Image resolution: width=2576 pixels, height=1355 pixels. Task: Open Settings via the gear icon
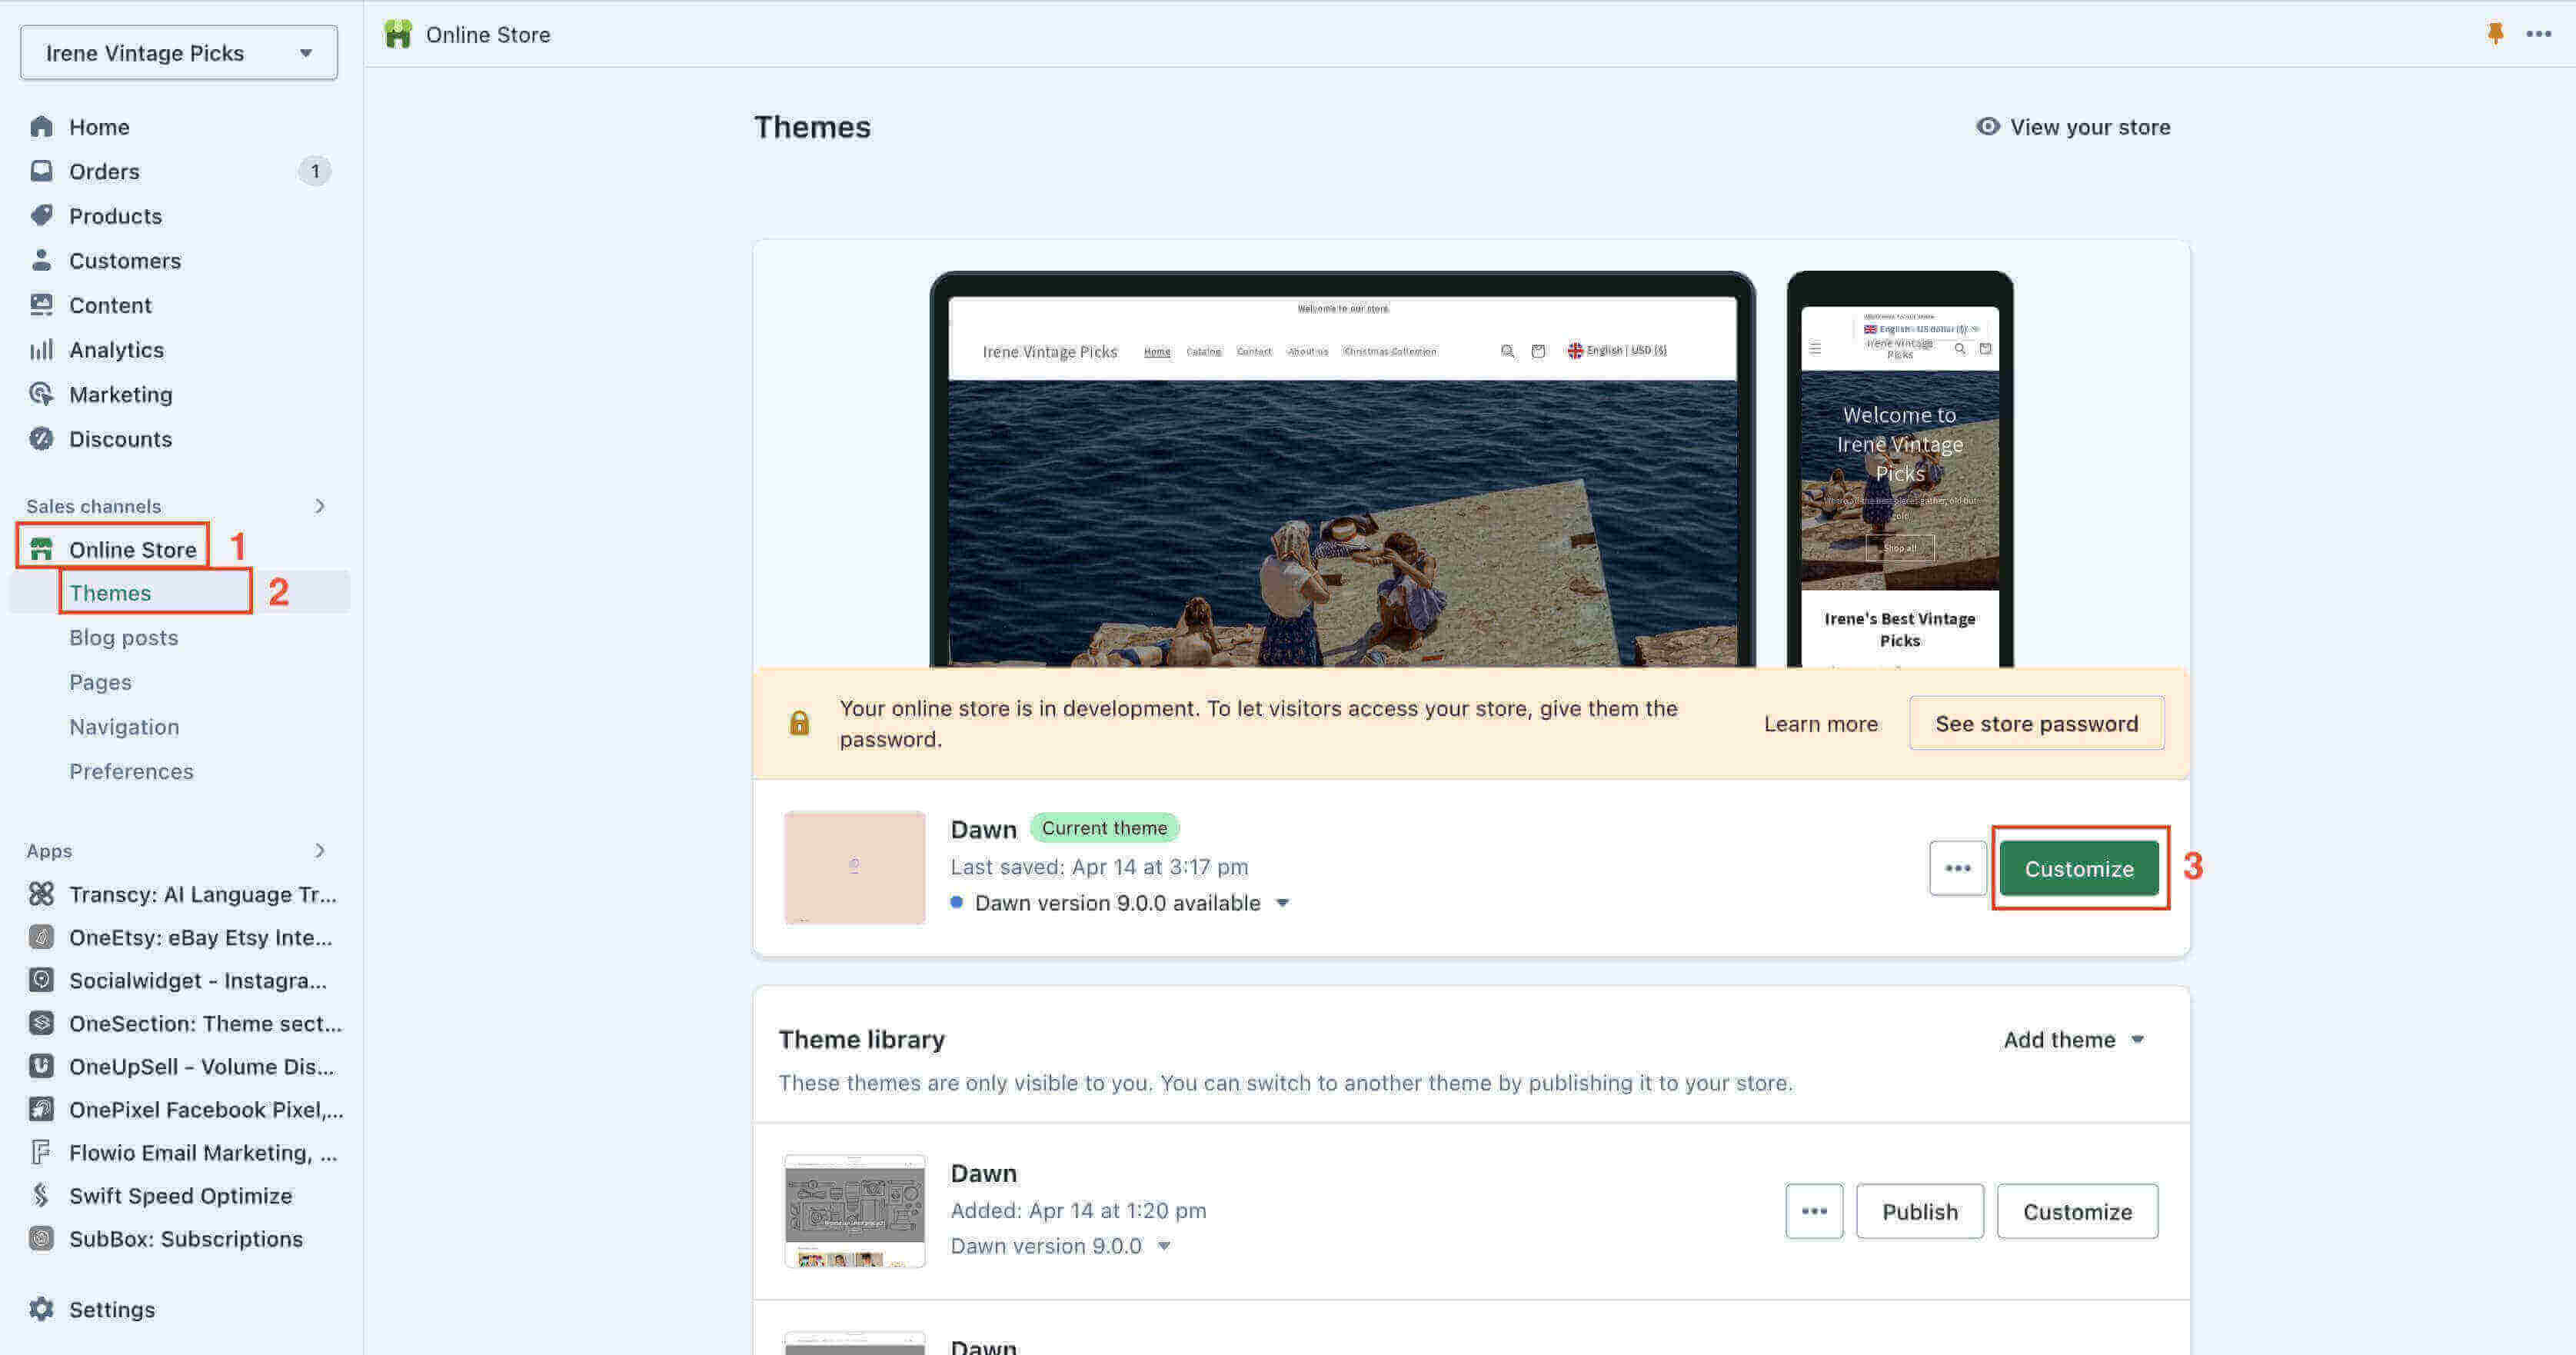pos(41,1309)
